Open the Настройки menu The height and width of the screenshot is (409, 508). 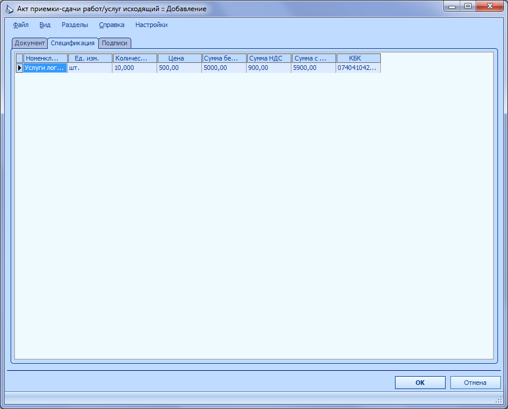(x=151, y=25)
